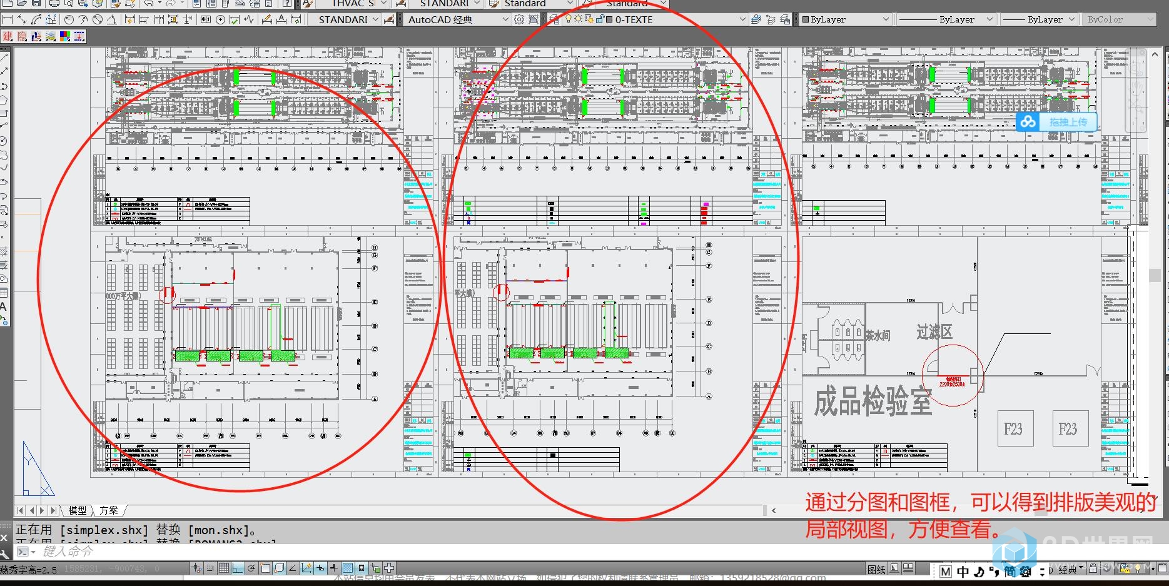
Task: Toggle Infer Constraints in status bar
Action: [196, 568]
